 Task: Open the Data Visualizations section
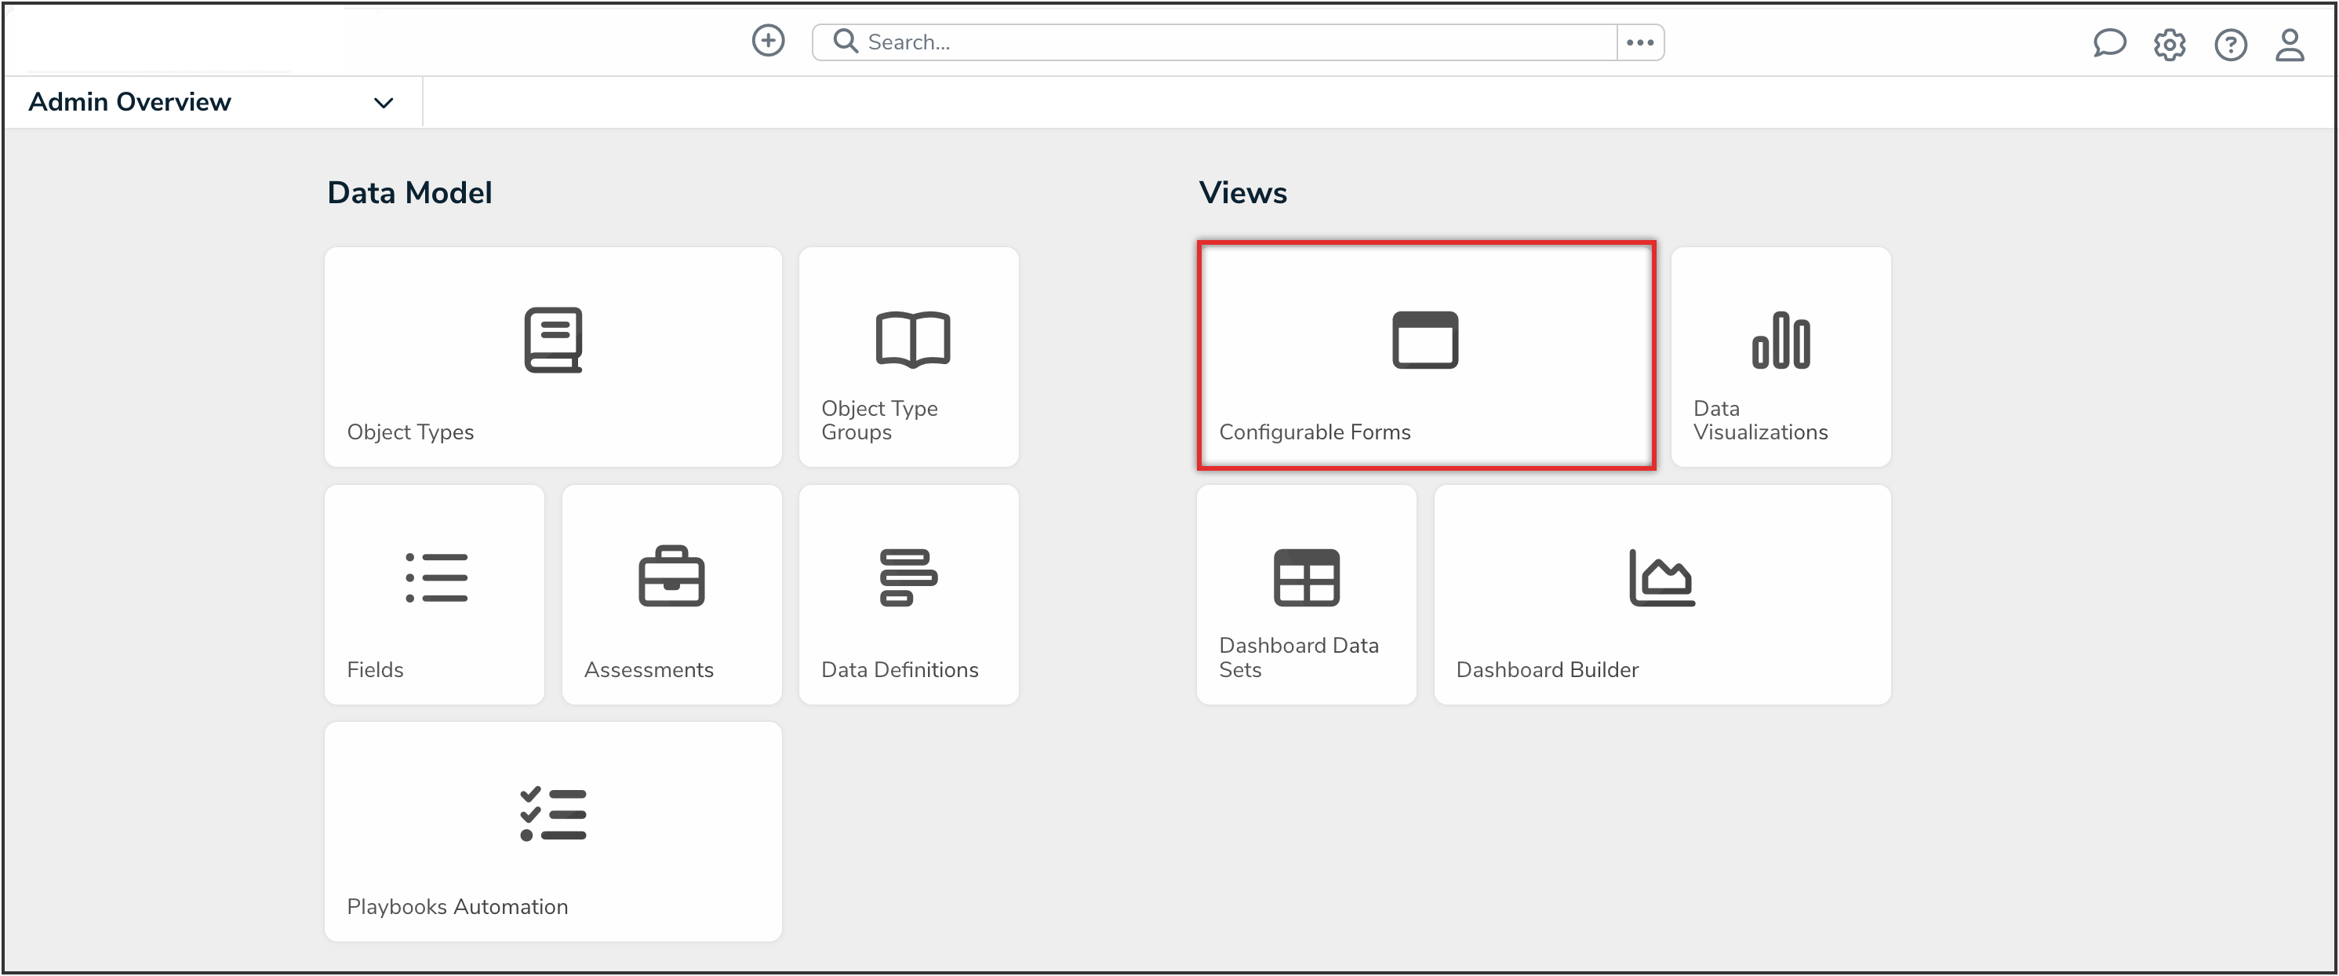(x=1780, y=357)
